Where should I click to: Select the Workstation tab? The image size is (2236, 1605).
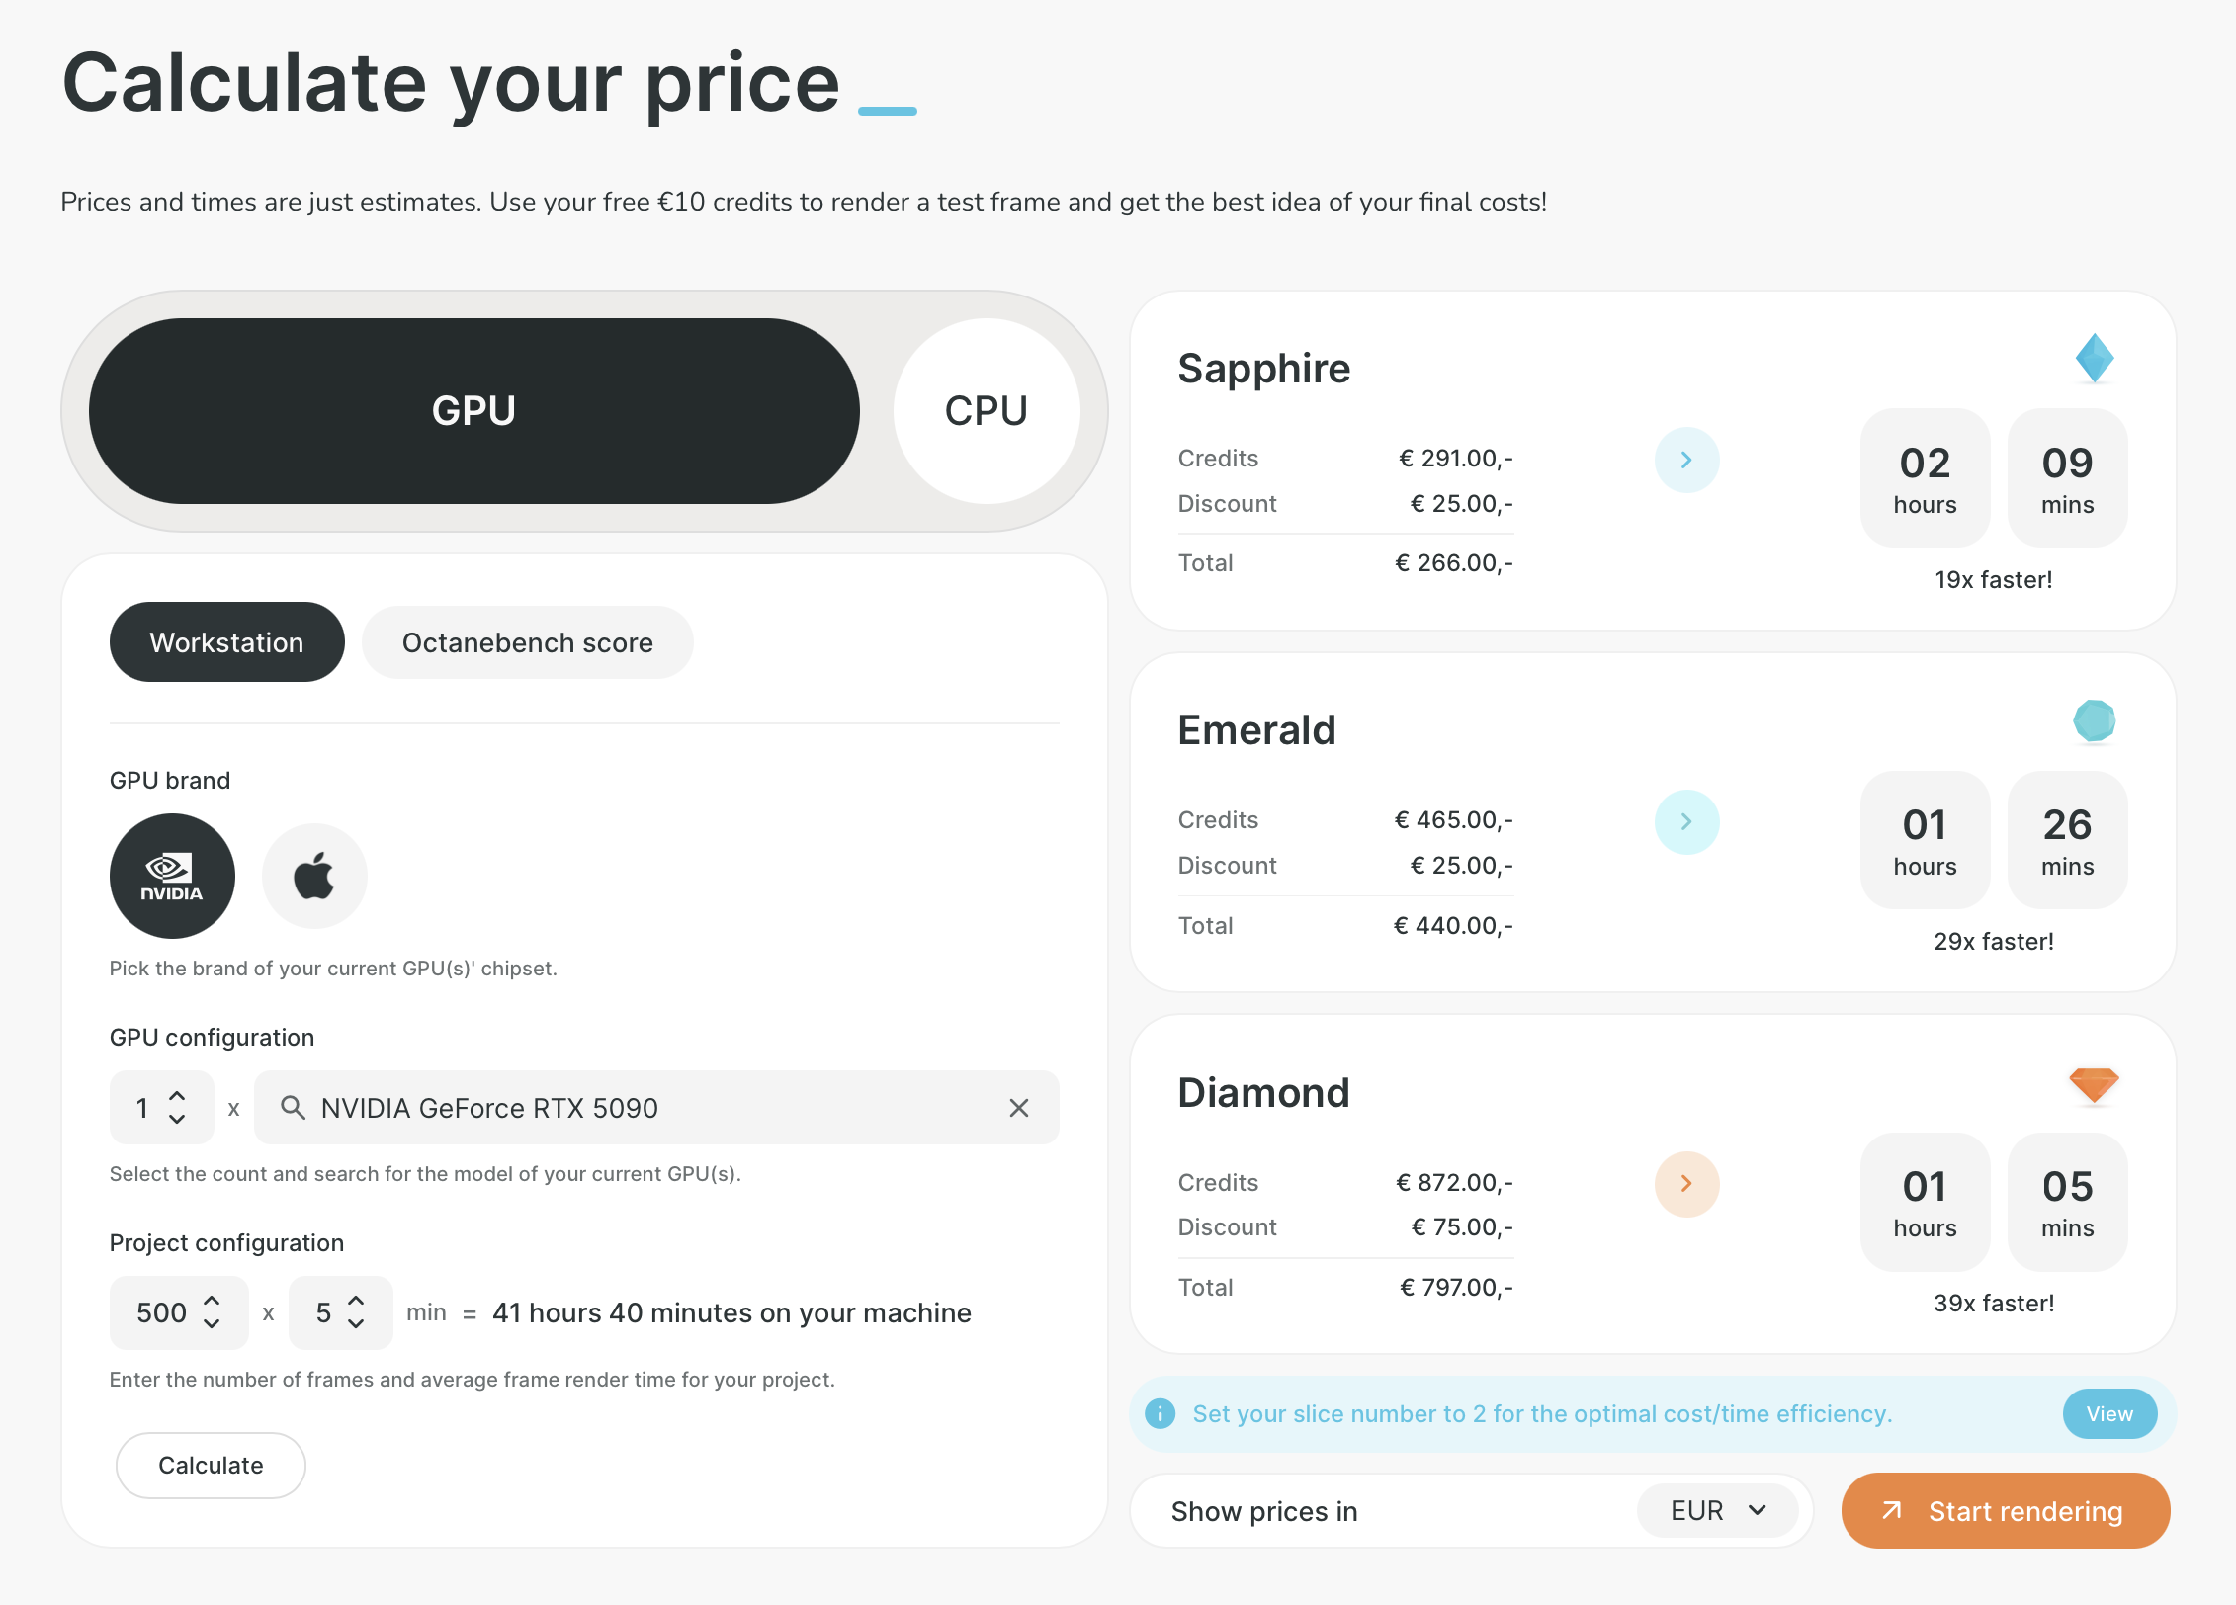[x=226, y=642]
